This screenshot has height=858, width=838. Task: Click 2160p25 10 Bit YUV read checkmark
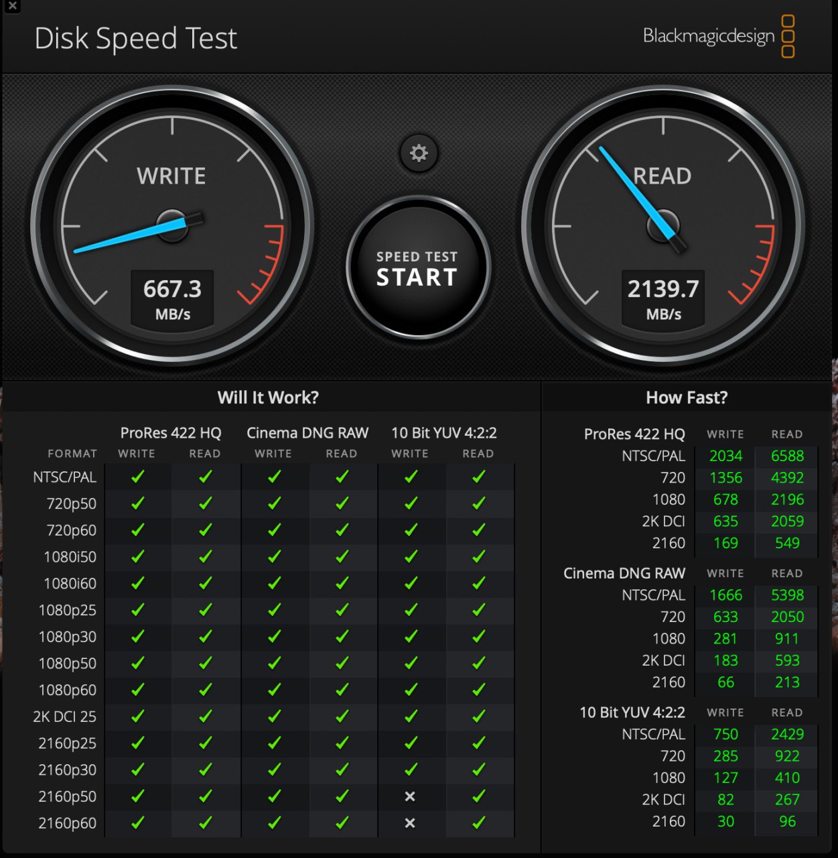coord(478,743)
